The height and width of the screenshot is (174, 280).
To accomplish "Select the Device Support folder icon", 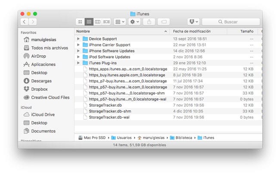I will point(85,39).
